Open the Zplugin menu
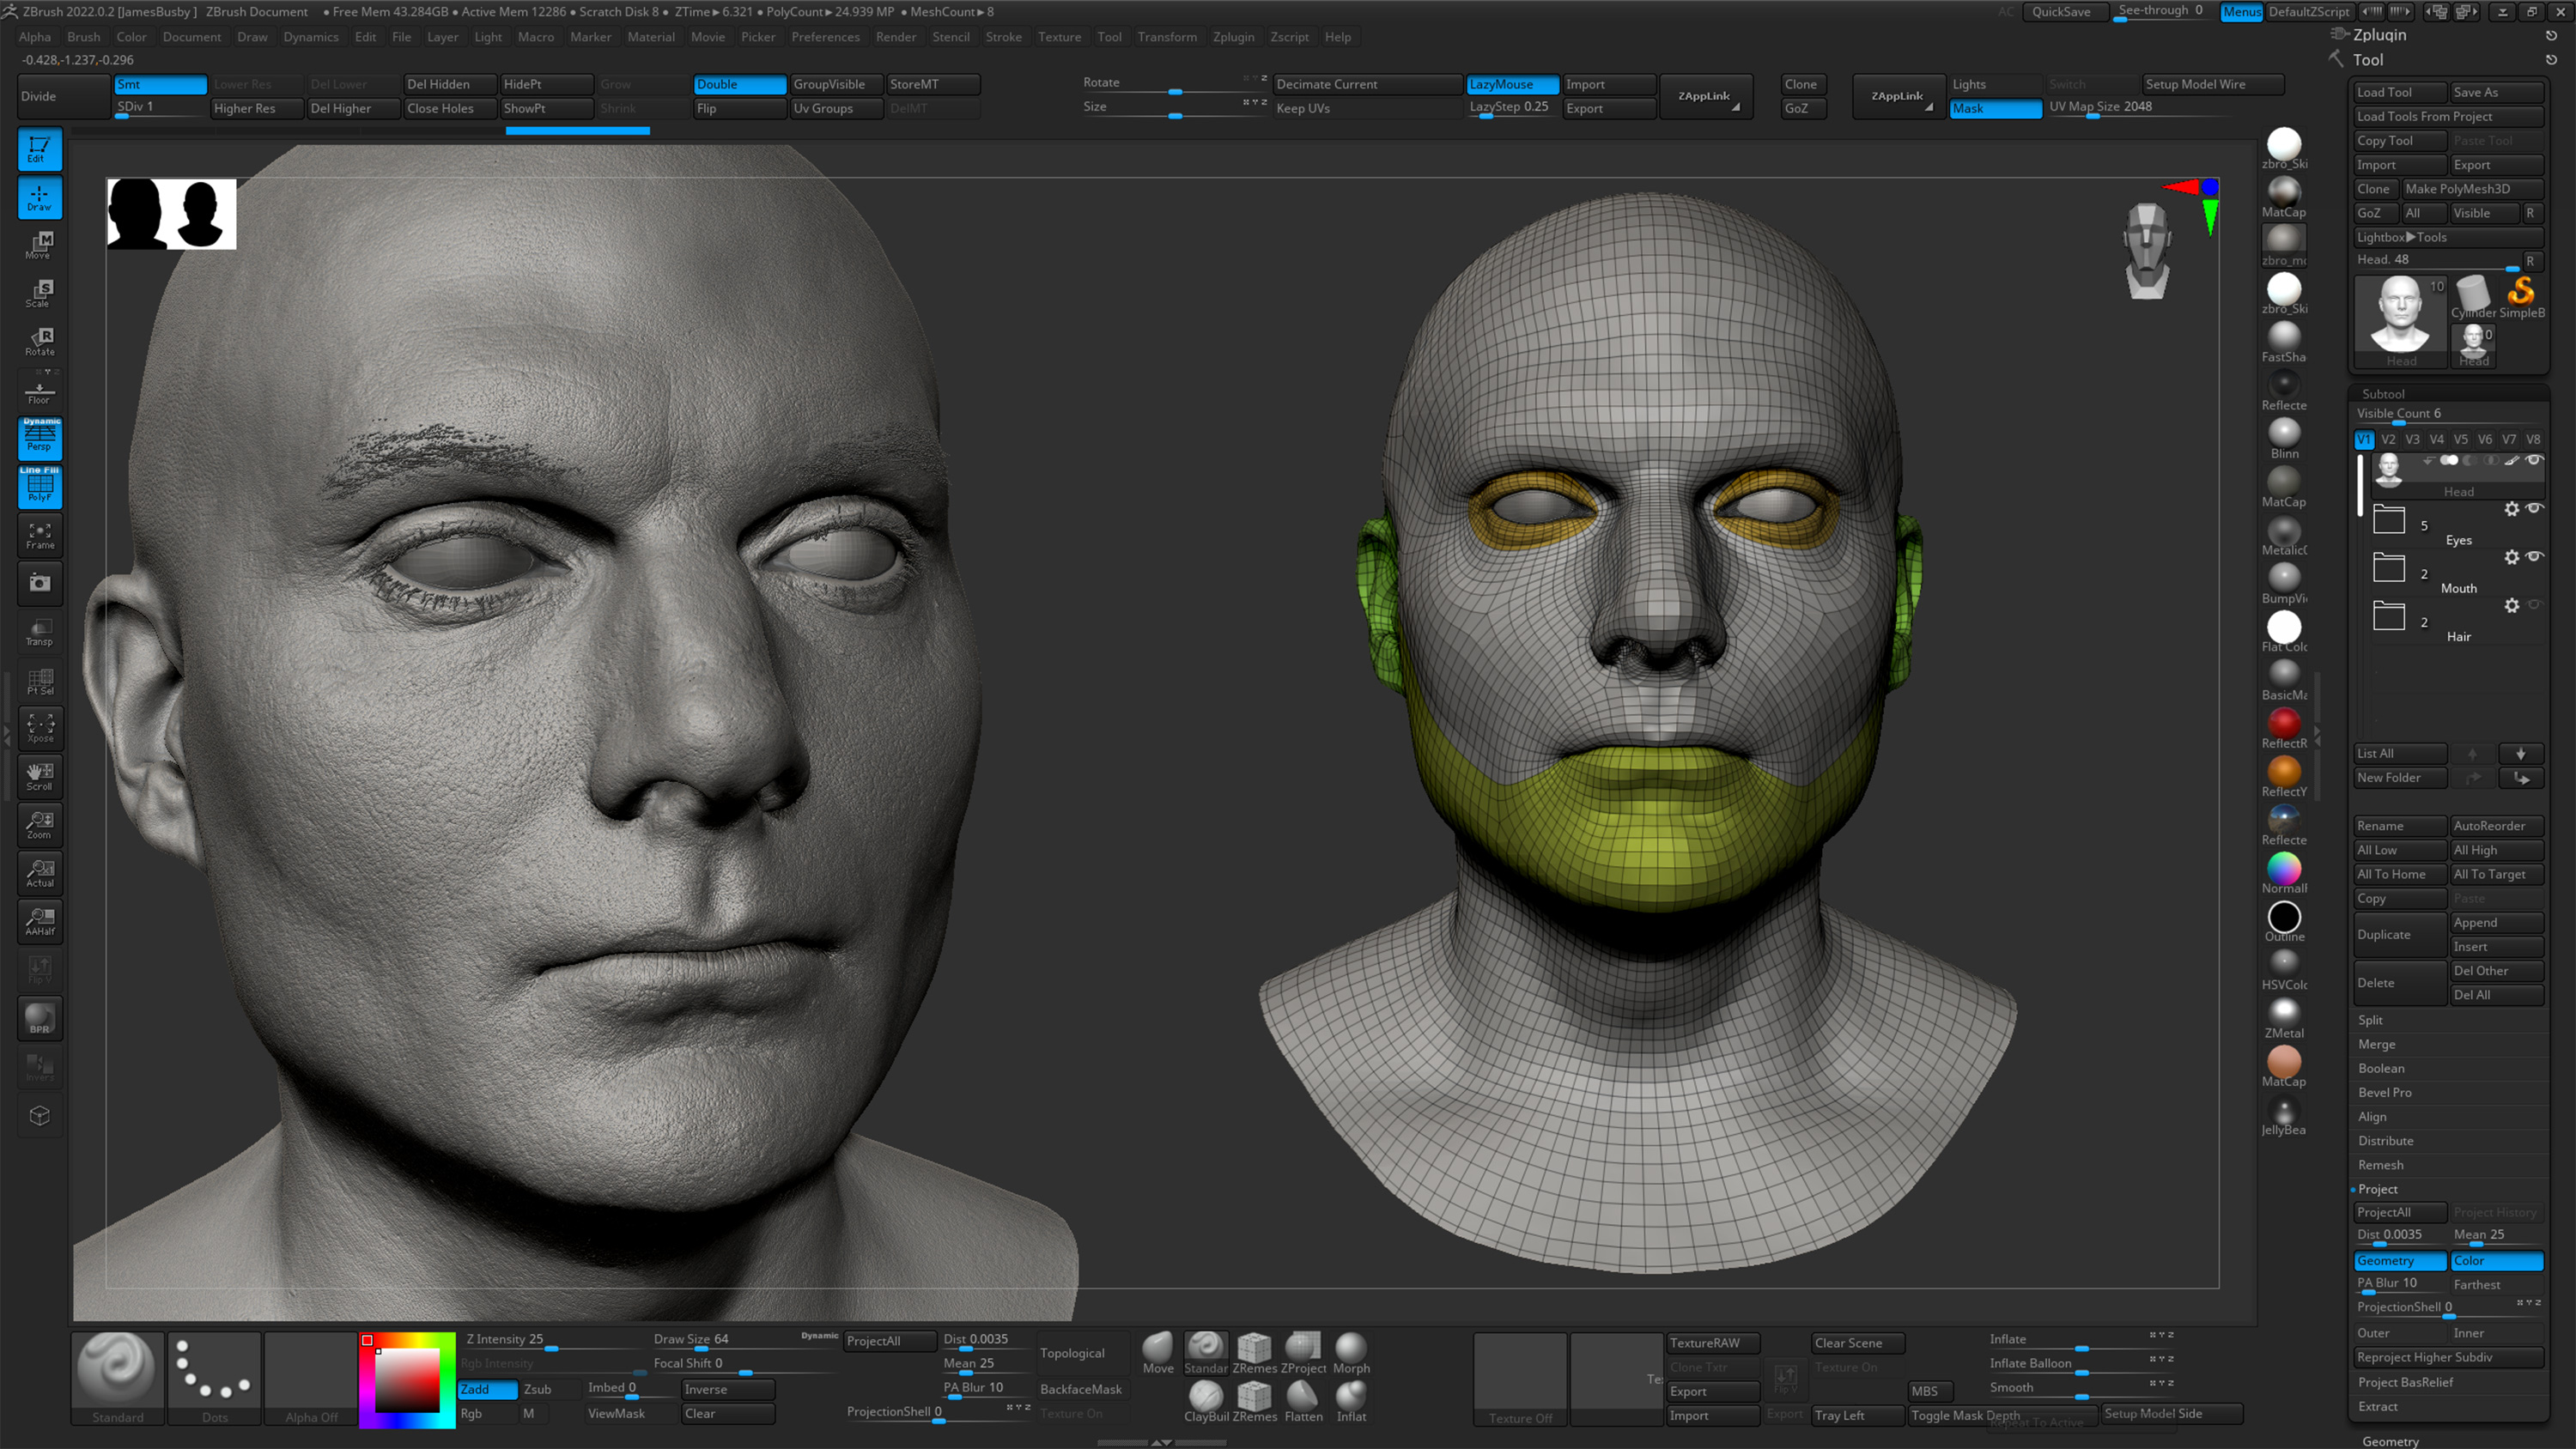The height and width of the screenshot is (1449, 2576). pyautogui.click(x=1234, y=37)
